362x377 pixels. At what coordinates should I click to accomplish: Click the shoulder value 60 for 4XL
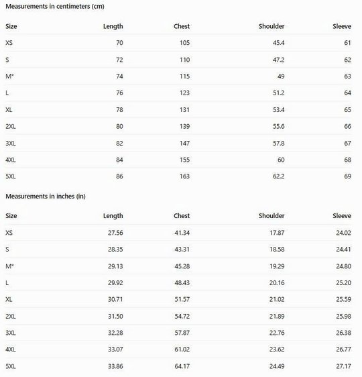[x=281, y=160]
